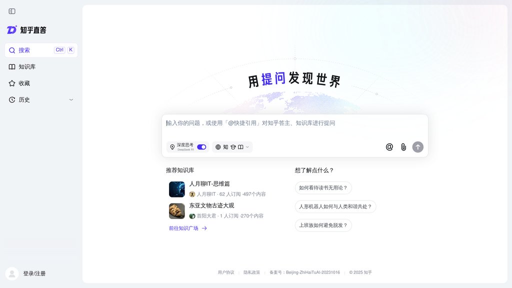512x288 pixels.
Task: Expand the 历史 section chevron
Action: [71, 99]
